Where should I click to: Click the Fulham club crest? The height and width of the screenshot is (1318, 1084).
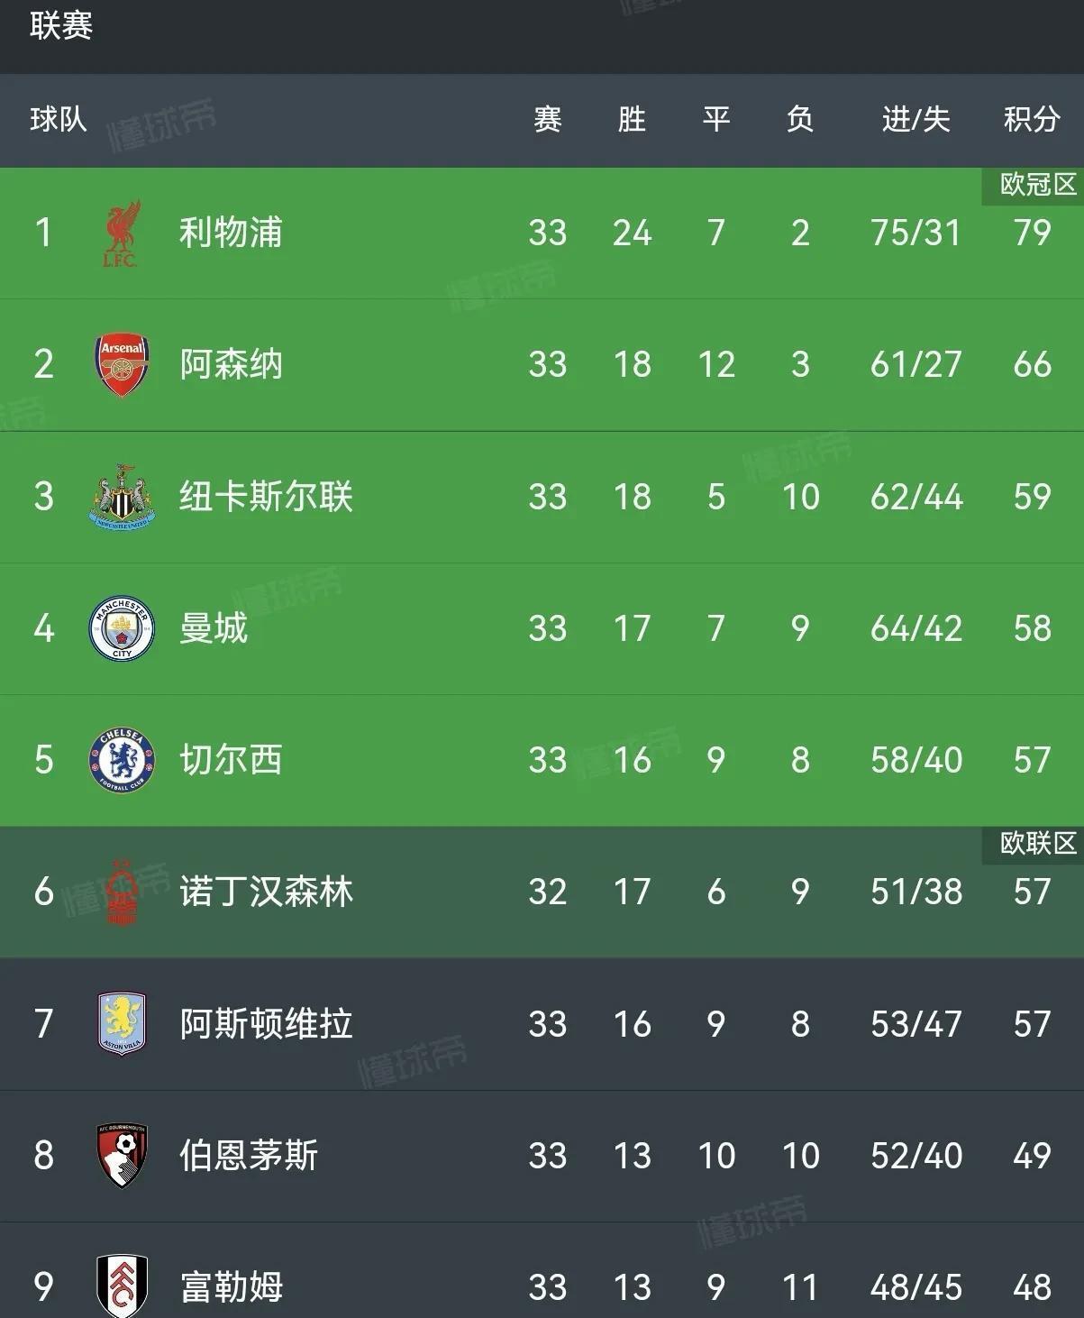tap(122, 1285)
